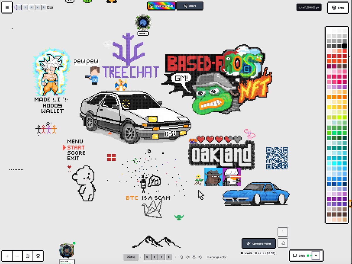Click the up arrow color-change icon
352x264 pixels.
pyautogui.click(x=182, y=257)
